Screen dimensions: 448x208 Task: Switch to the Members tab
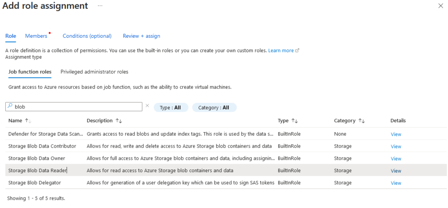pos(36,36)
